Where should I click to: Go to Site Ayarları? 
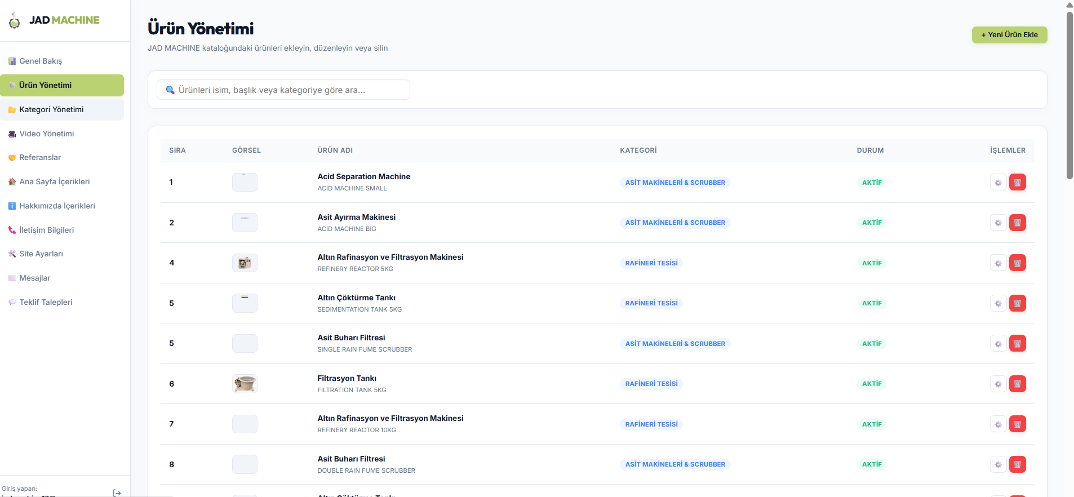[62, 254]
